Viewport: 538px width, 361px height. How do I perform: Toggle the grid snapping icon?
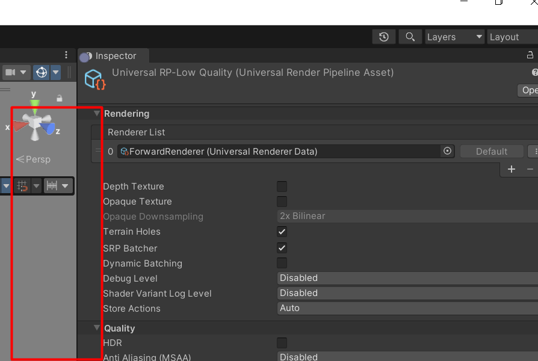[x=22, y=186]
